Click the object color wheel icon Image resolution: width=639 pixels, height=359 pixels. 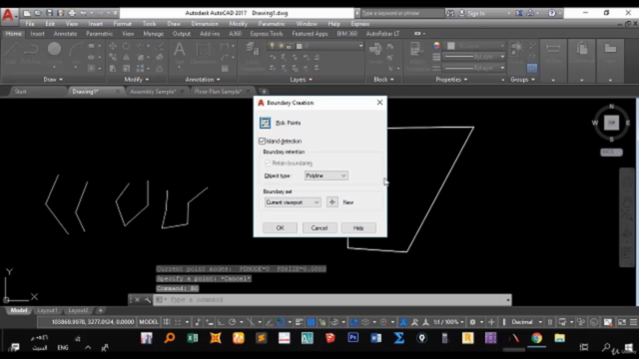[x=436, y=46]
